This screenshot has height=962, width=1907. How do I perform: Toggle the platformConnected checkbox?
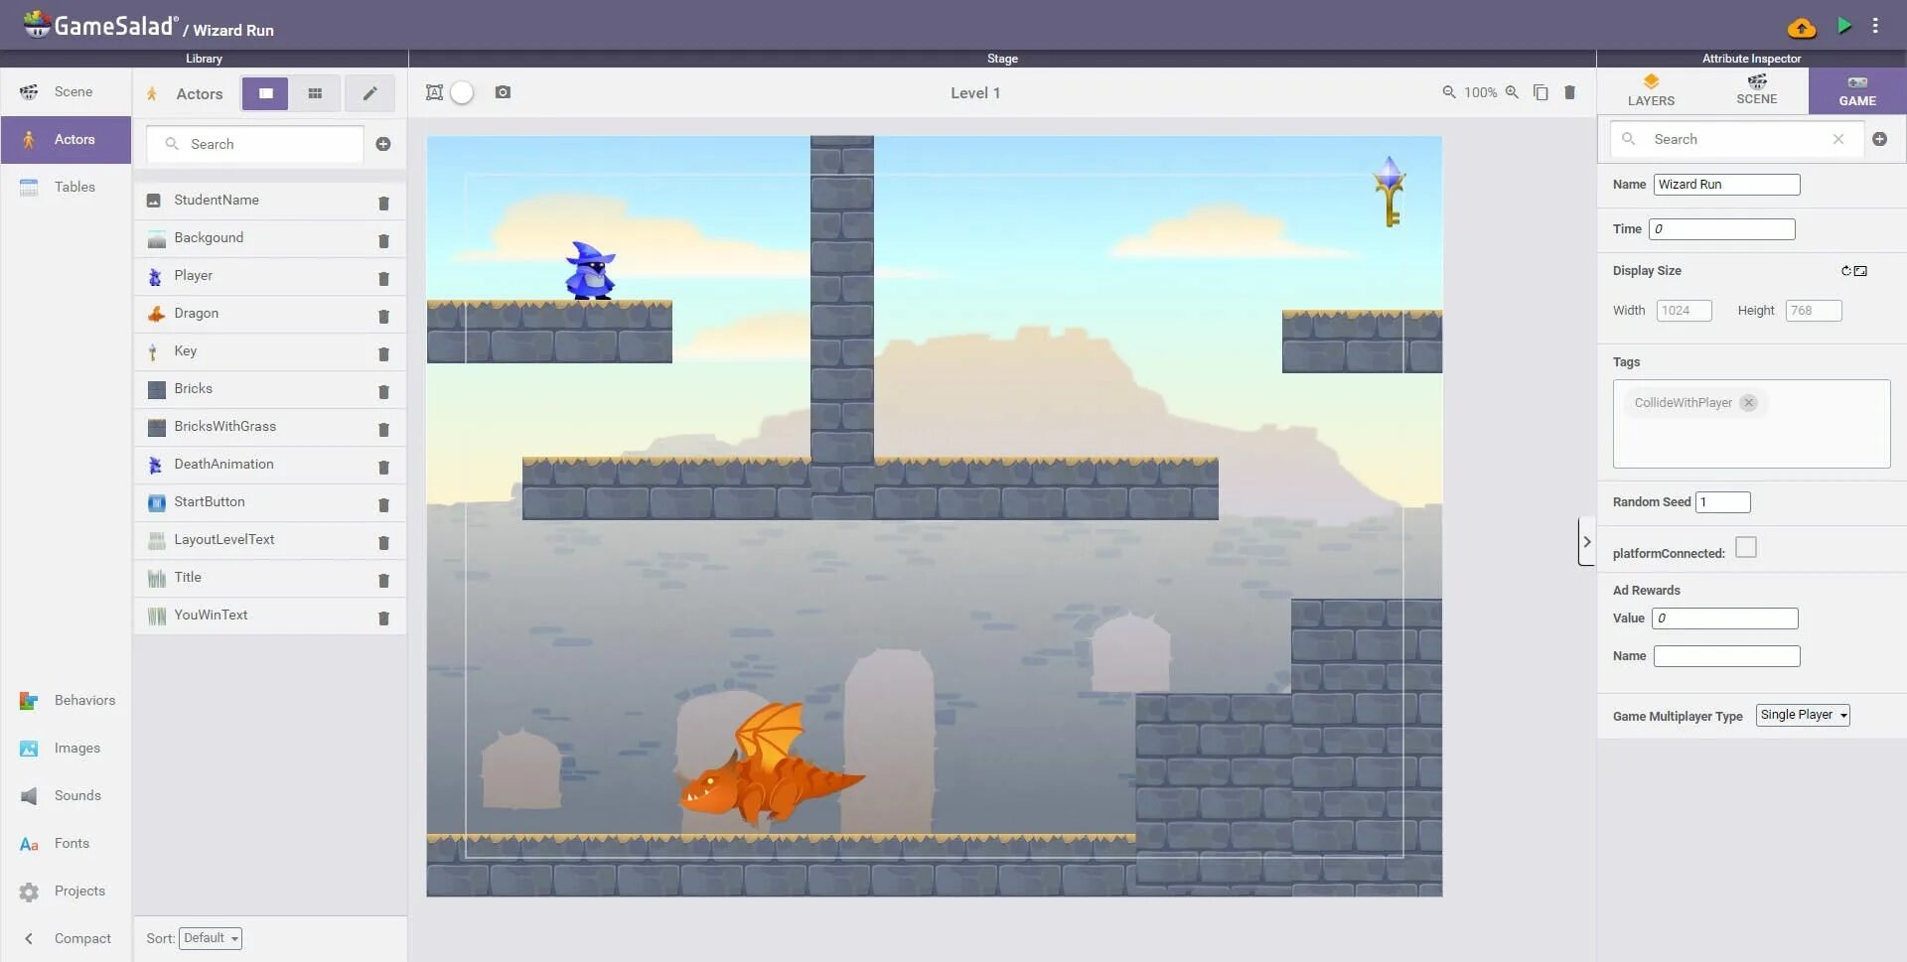[1747, 546]
